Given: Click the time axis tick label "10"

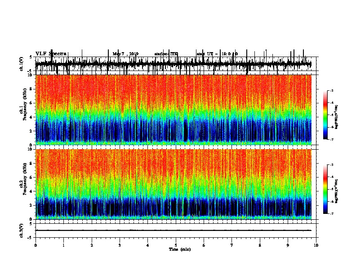Looking at the screenshot, I should [x=316, y=245].
